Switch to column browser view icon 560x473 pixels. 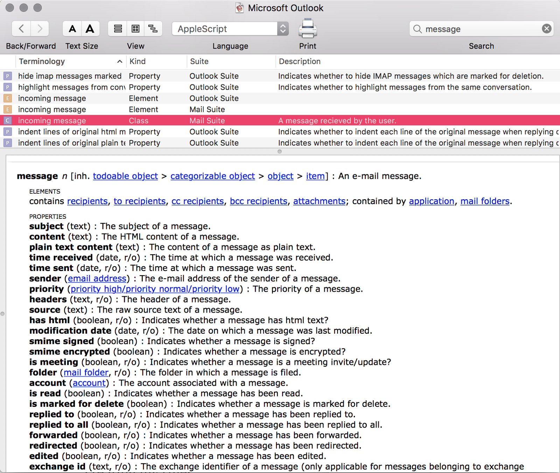pos(135,29)
